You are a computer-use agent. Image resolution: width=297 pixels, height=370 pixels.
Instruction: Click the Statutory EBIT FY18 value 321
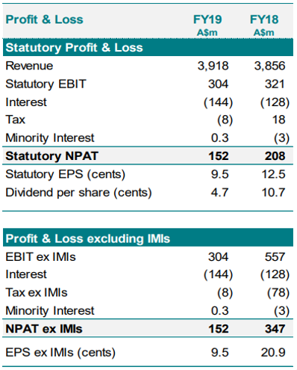(275, 84)
